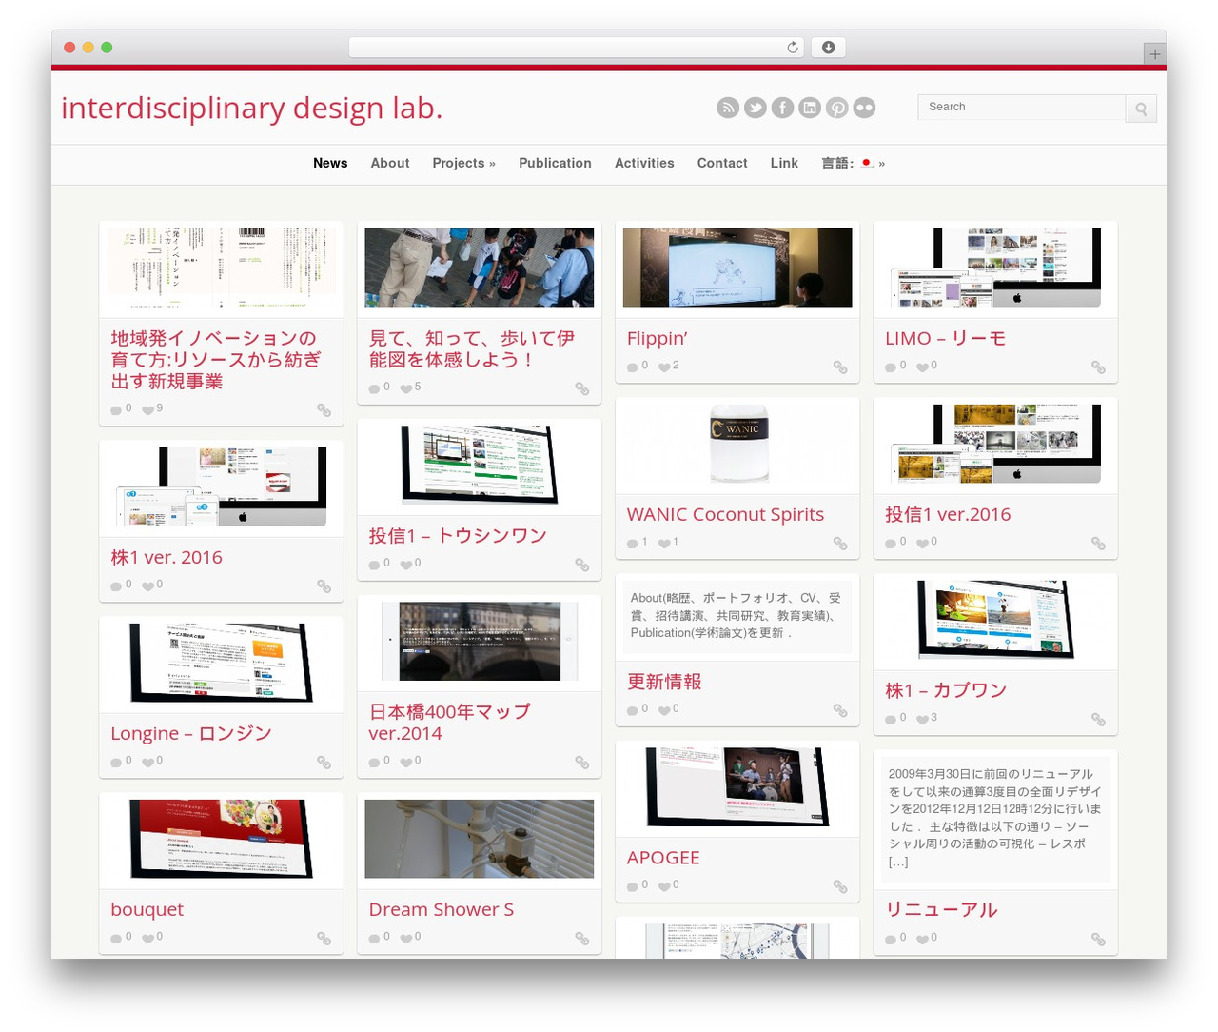Click the search magnifier button
This screenshot has height=1032, width=1218.
(x=1141, y=109)
